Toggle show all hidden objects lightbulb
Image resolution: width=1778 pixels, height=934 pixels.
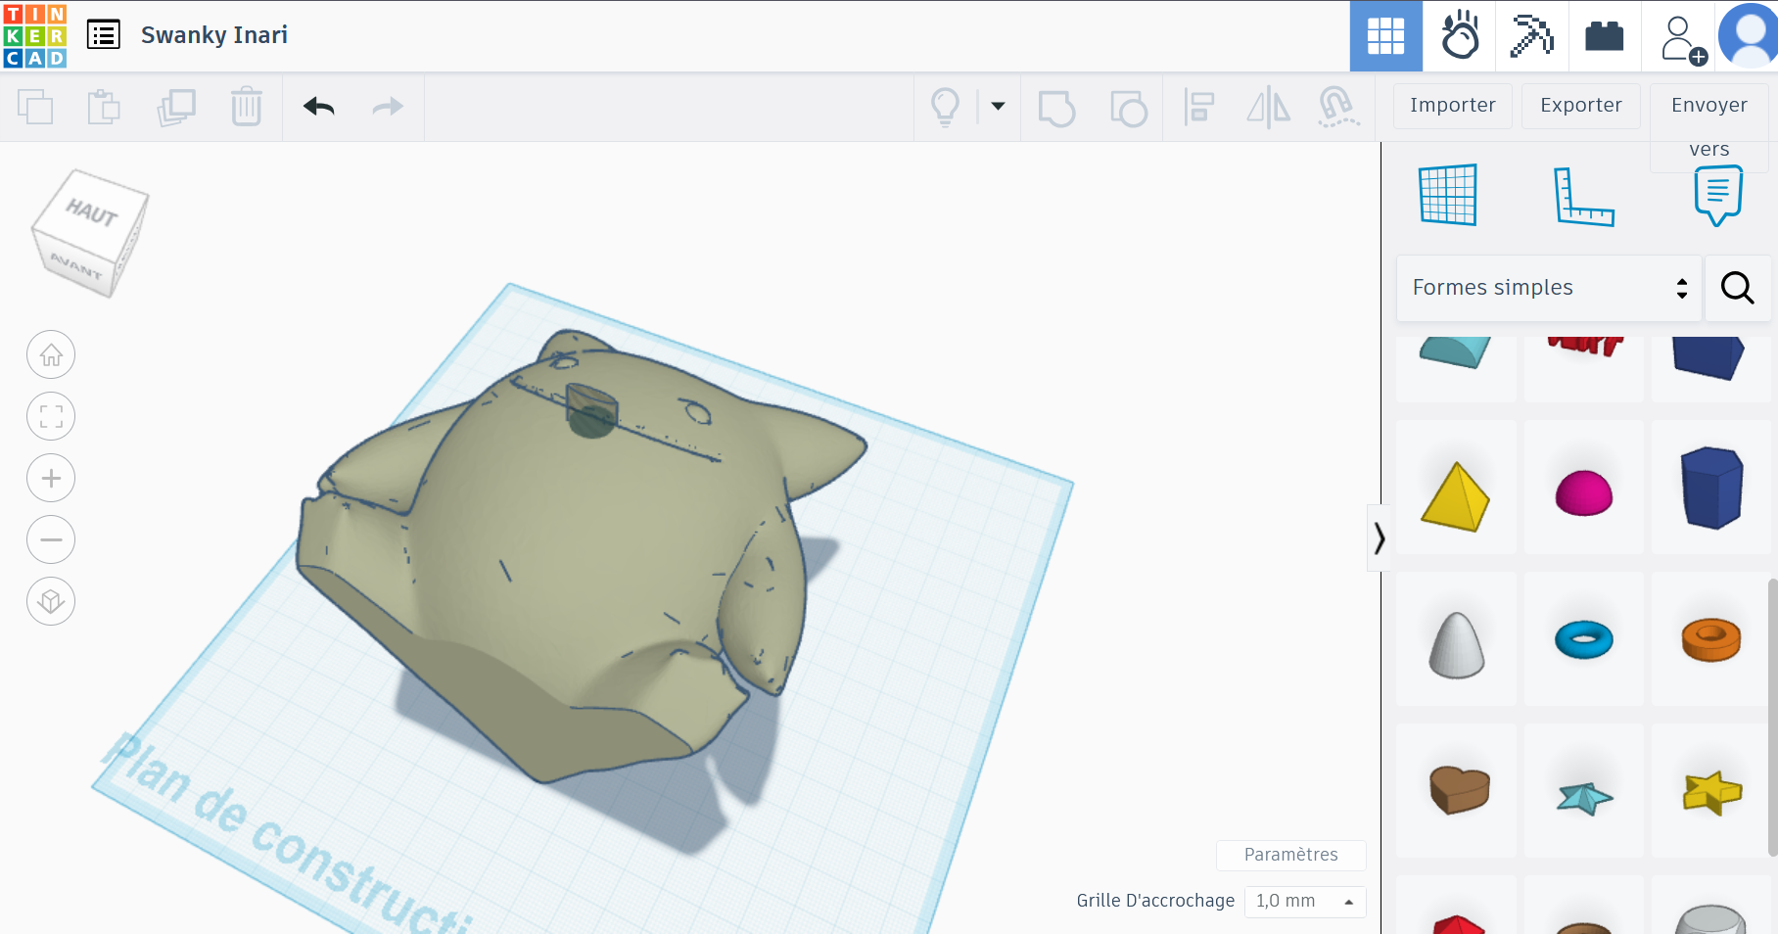(x=945, y=107)
